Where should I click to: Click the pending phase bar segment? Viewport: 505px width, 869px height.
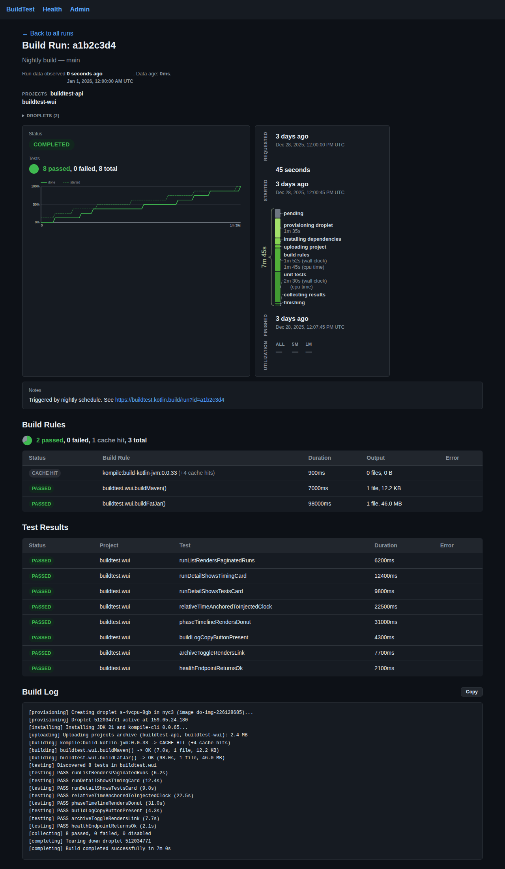click(278, 214)
